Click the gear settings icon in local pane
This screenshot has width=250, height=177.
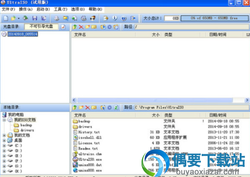click(109, 107)
